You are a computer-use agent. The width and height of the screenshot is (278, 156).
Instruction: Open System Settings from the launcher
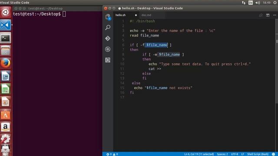click(5, 139)
